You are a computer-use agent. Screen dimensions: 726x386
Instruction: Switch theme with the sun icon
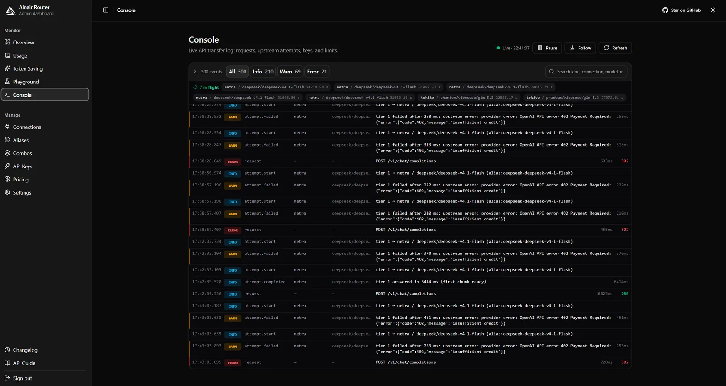(x=713, y=10)
